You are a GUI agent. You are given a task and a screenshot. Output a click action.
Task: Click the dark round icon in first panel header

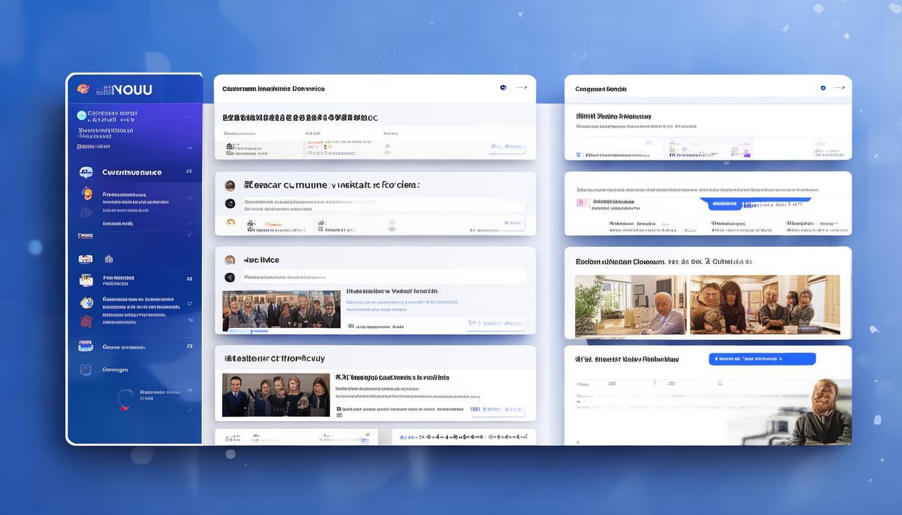pyautogui.click(x=503, y=88)
